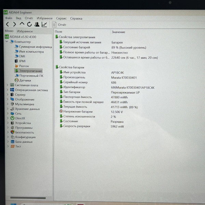Open user manage toolbar icon
The width and height of the screenshot is (205, 205).
[x=37, y=24]
